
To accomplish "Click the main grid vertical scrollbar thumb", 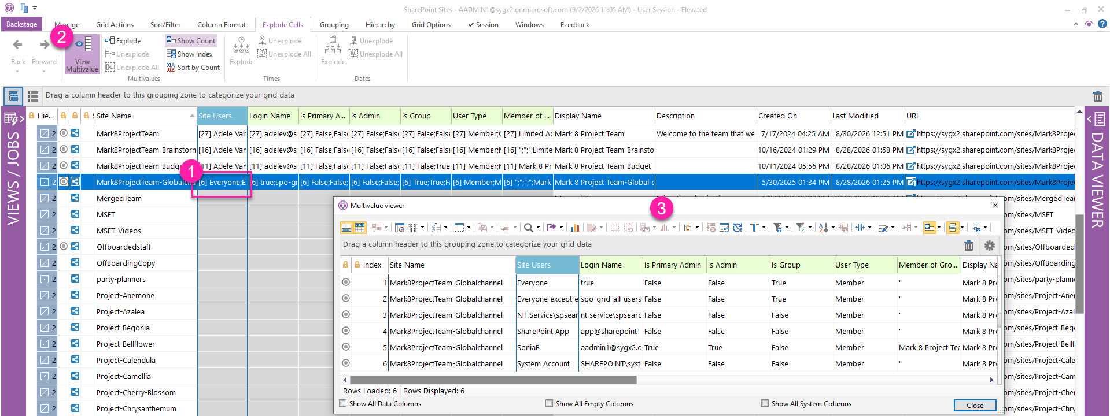I will [1079, 263].
